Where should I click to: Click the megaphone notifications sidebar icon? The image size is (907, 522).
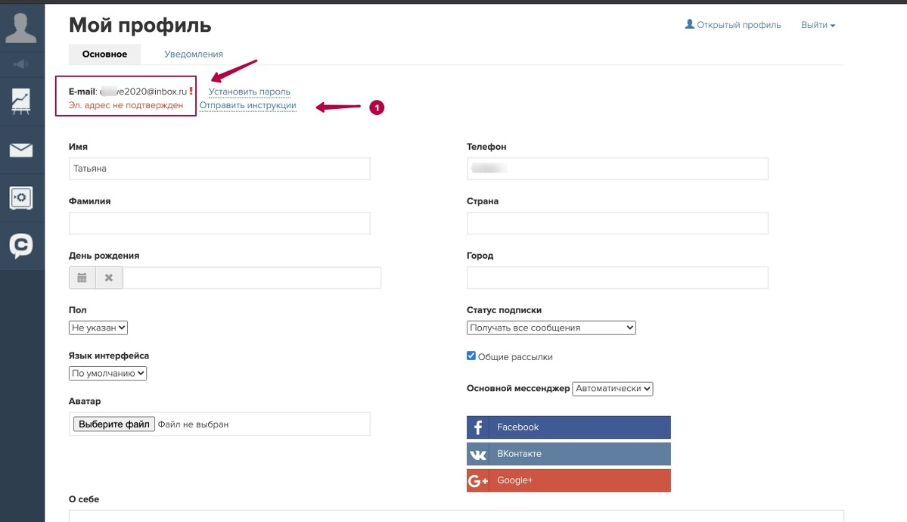pyautogui.click(x=21, y=64)
